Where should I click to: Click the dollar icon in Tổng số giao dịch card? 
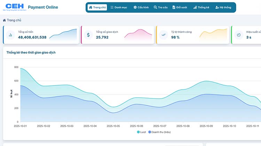coord(88,35)
